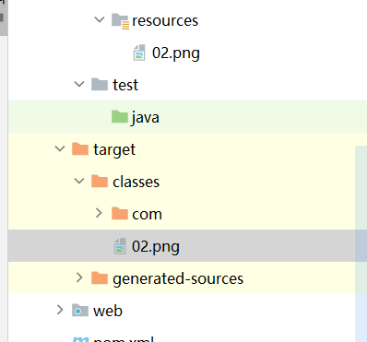Screen dimensions: 368x342
Task: Select highlighted 02.png file name under classes
Action: [156, 246]
